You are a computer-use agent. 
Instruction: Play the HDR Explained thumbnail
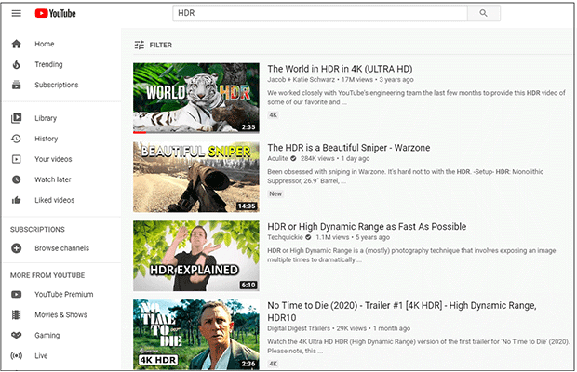[x=196, y=256]
